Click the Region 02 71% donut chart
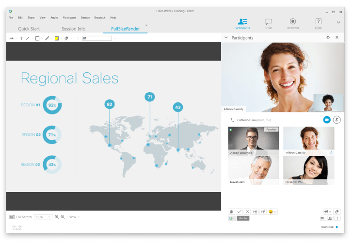The height and width of the screenshot is (241, 353). (52, 135)
